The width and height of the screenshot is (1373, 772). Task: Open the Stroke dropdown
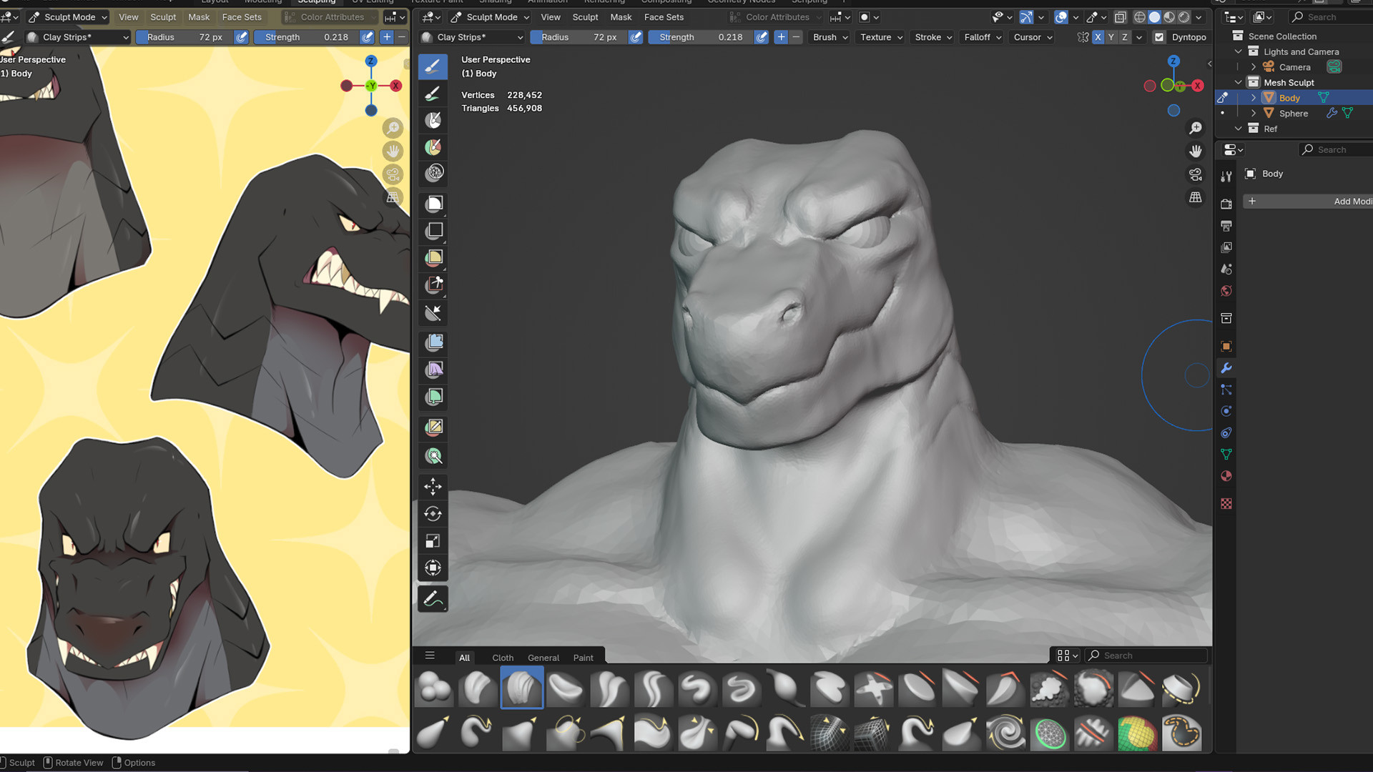click(x=933, y=37)
